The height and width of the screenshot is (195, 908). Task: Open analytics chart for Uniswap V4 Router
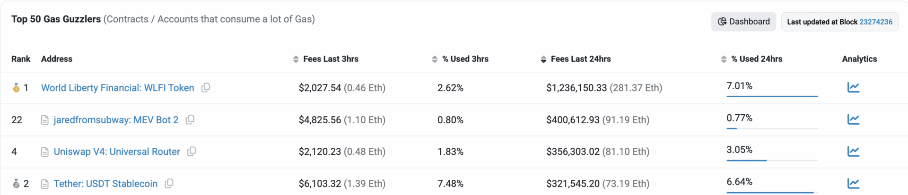(x=853, y=151)
